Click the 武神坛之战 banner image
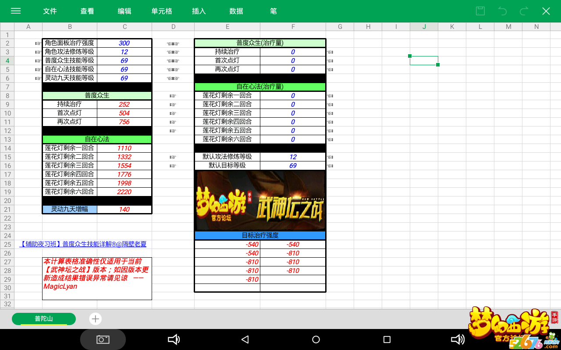Screen dimensions: 561x350 tap(260, 200)
